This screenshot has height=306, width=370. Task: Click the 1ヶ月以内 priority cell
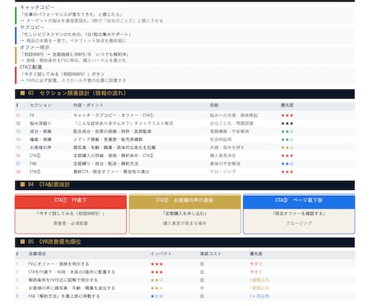click(x=259, y=296)
